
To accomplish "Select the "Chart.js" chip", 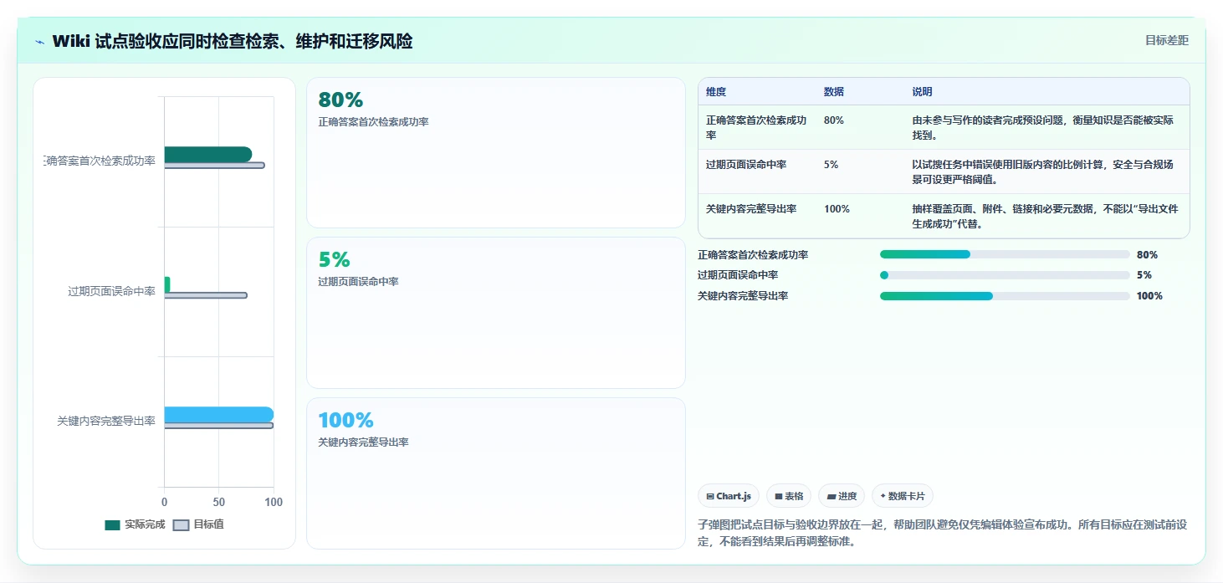I will coord(729,496).
